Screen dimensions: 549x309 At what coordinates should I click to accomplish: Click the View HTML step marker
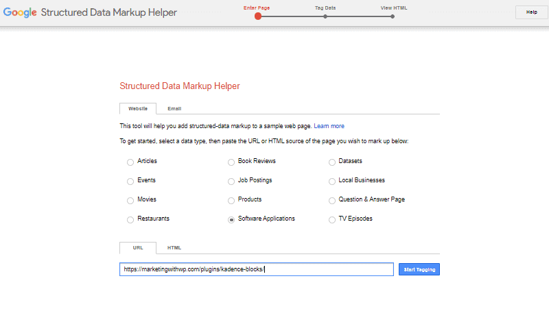[x=393, y=16]
